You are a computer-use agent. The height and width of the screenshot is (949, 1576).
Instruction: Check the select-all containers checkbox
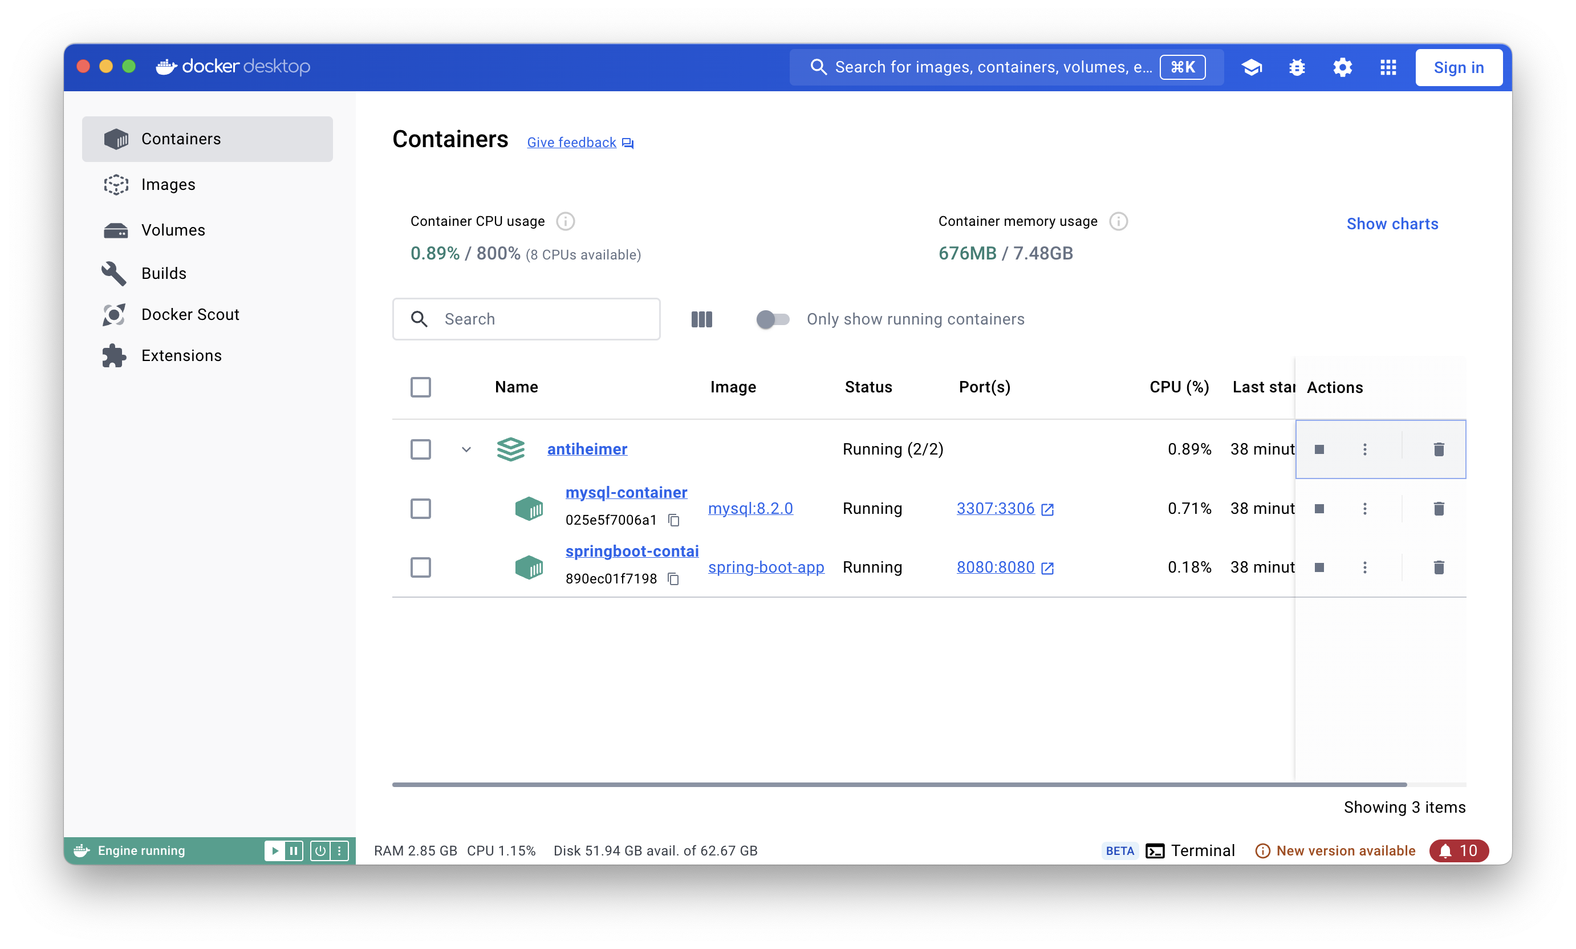[x=421, y=387]
